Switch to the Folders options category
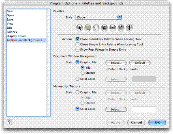This screenshot has height=134, width=173. coord(12,32)
